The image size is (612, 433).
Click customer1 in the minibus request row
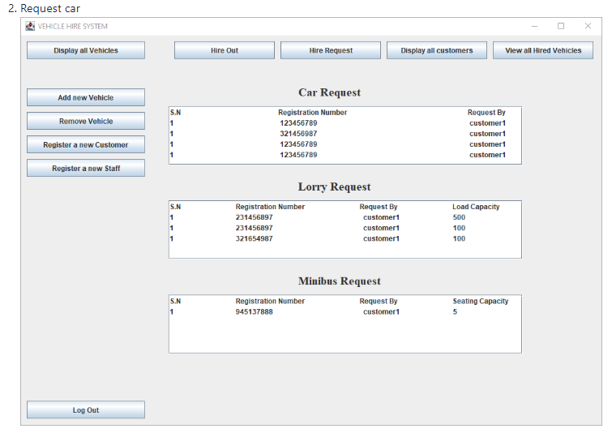[381, 311]
